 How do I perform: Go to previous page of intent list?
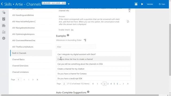tap(29, 79)
